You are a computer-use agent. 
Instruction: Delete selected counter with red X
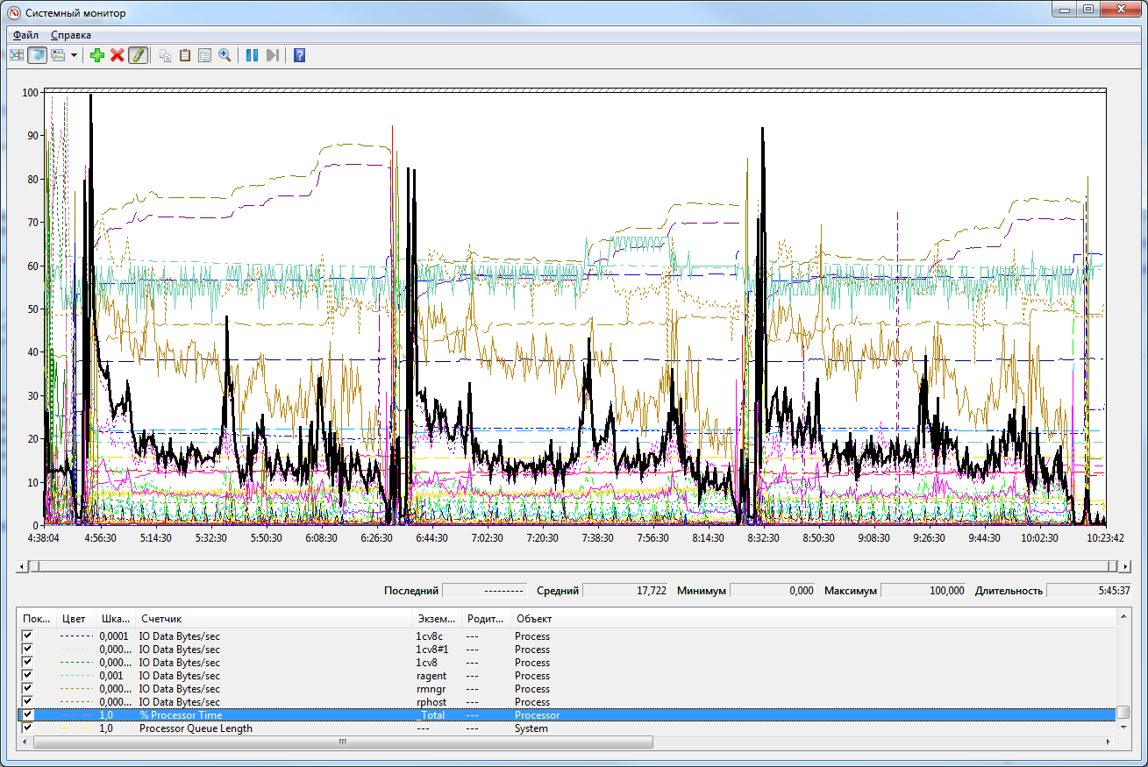[x=117, y=55]
